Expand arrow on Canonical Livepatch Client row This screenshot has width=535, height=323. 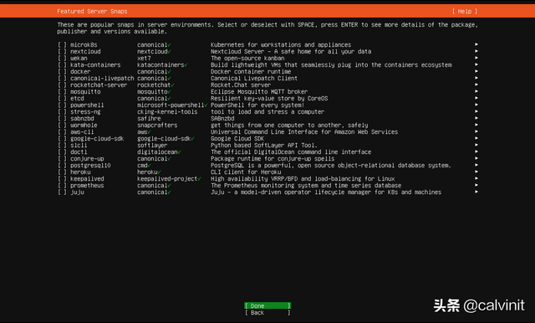tap(476, 78)
